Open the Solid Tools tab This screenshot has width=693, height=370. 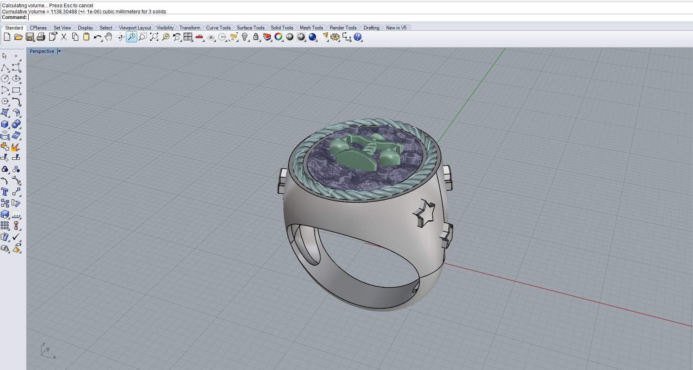tap(282, 28)
